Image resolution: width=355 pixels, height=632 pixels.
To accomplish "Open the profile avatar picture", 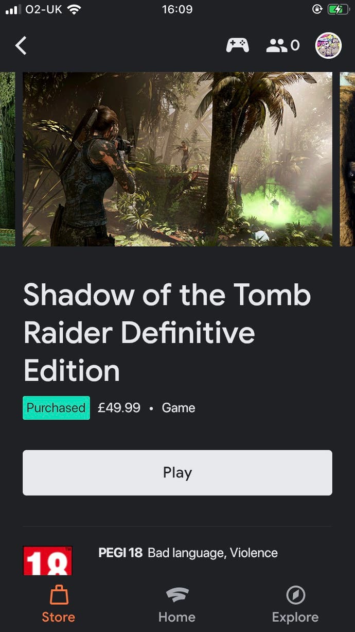I will [x=328, y=45].
